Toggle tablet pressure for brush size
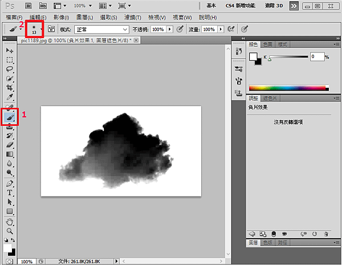Image resolution: width=342 pixels, height=265 pixels. coord(245,29)
